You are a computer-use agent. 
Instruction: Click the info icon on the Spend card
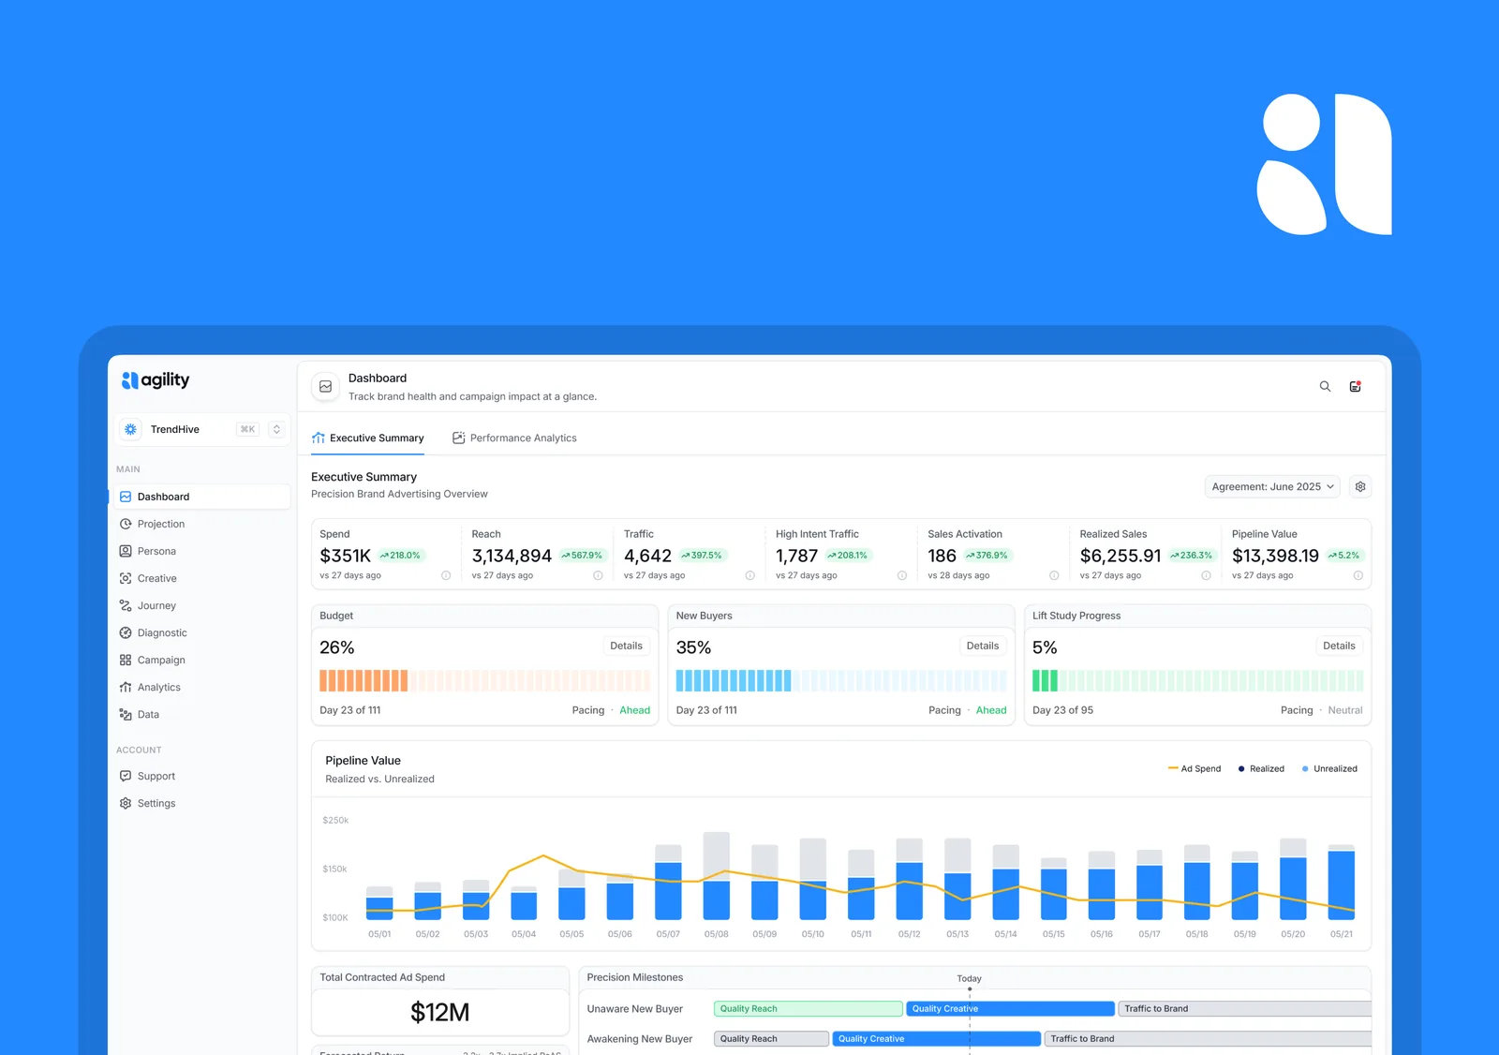click(x=446, y=575)
